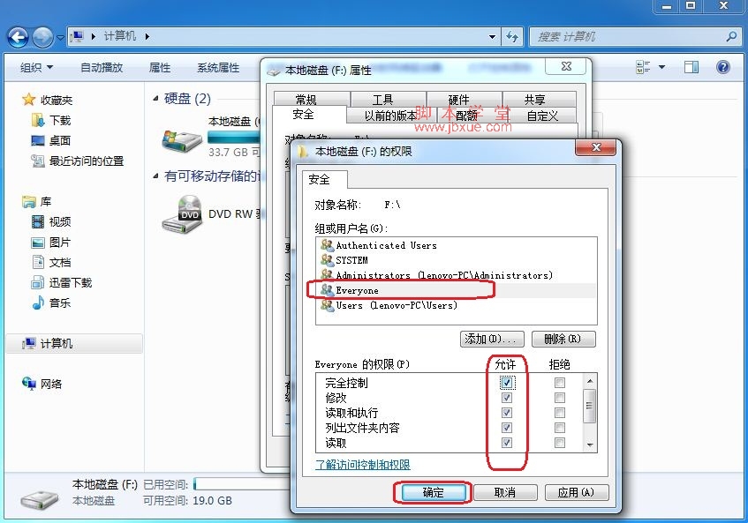Screen dimensions: 748x523
Task: Toggle allow checkbox for 读取和执行
Action: coord(507,413)
